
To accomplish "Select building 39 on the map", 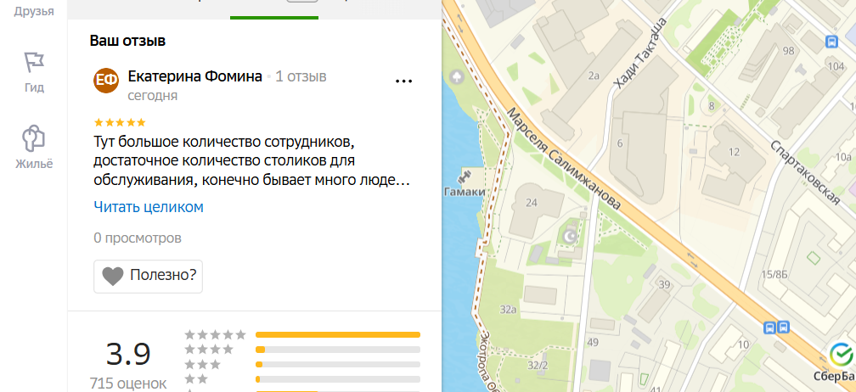I will pyautogui.click(x=664, y=284).
